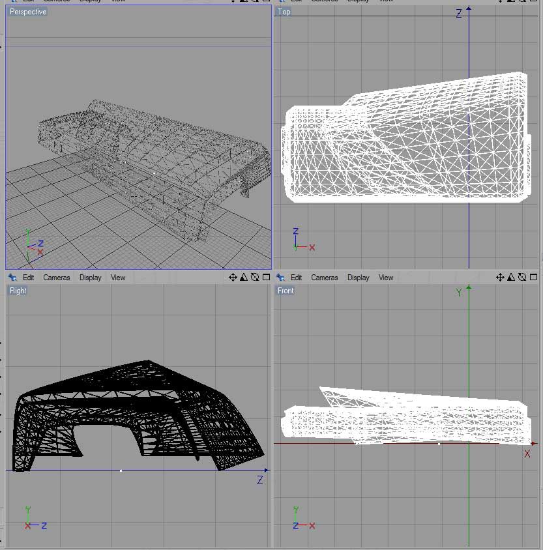Viewport: 543px width, 550px height.
Task: Click the axis gizmo in the Top viewport corner
Action: [303, 240]
